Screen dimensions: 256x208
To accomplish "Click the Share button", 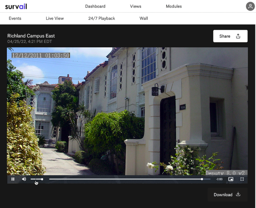I will pyautogui.click(x=230, y=36).
